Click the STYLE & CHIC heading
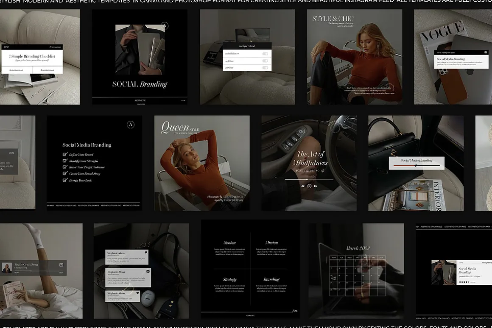The height and width of the screenshot is (328, 492). (x=333, y=19)
